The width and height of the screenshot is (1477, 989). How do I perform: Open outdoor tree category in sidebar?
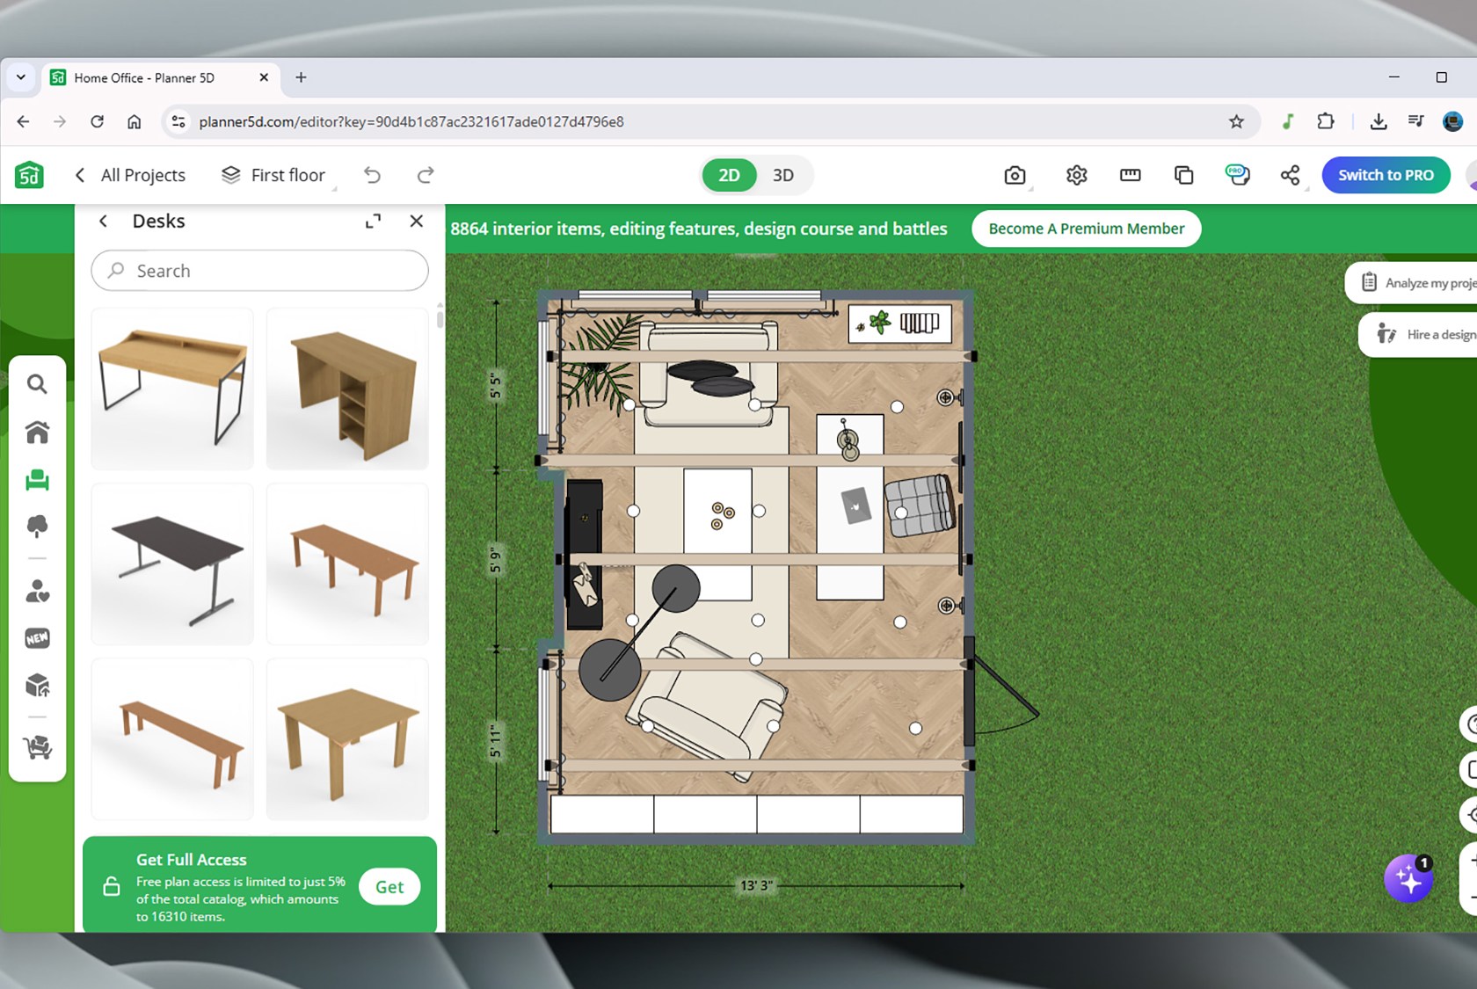click(37, 526)
